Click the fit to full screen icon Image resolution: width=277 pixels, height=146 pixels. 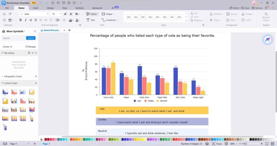point(267,144)
